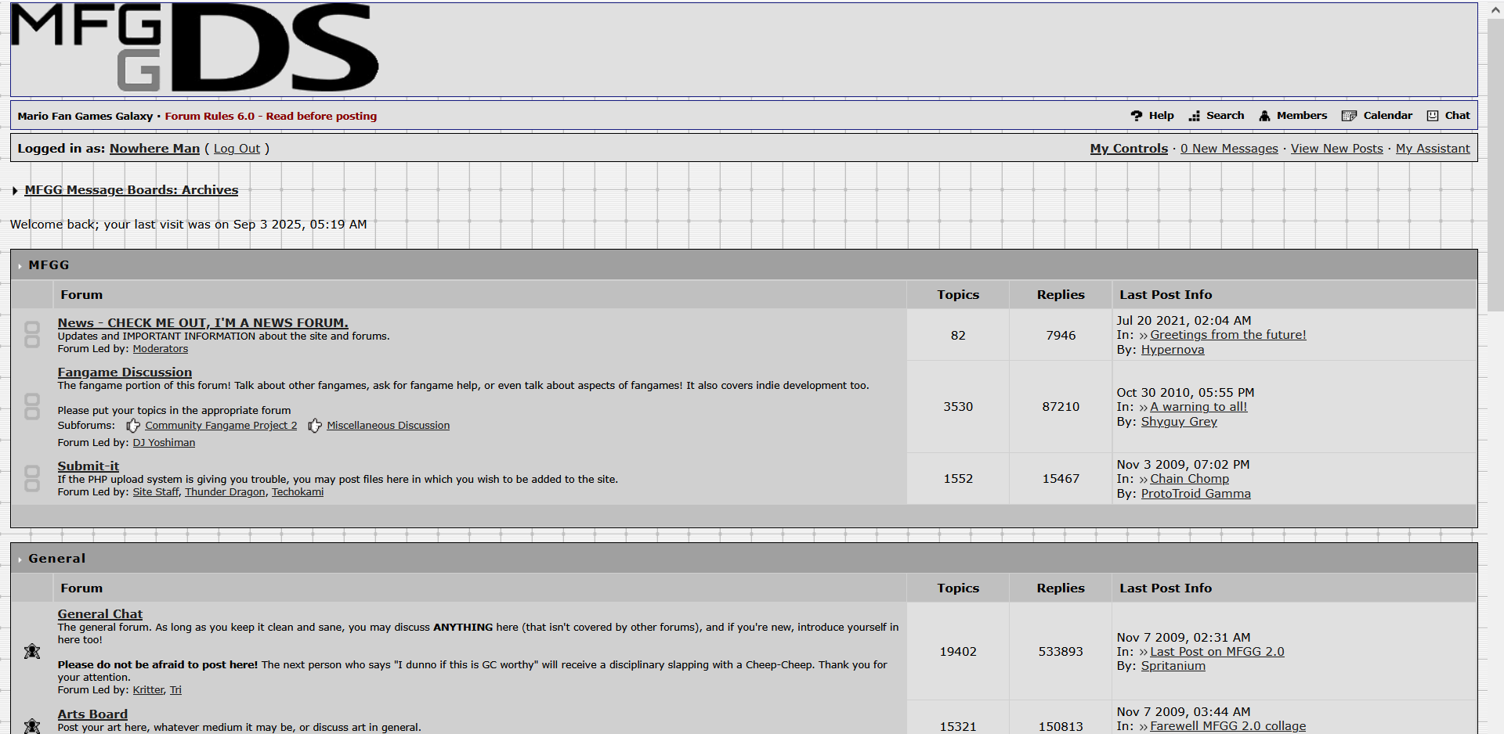
Task: Click the Search icon in navigation bar
Action: click(1195, 116)
